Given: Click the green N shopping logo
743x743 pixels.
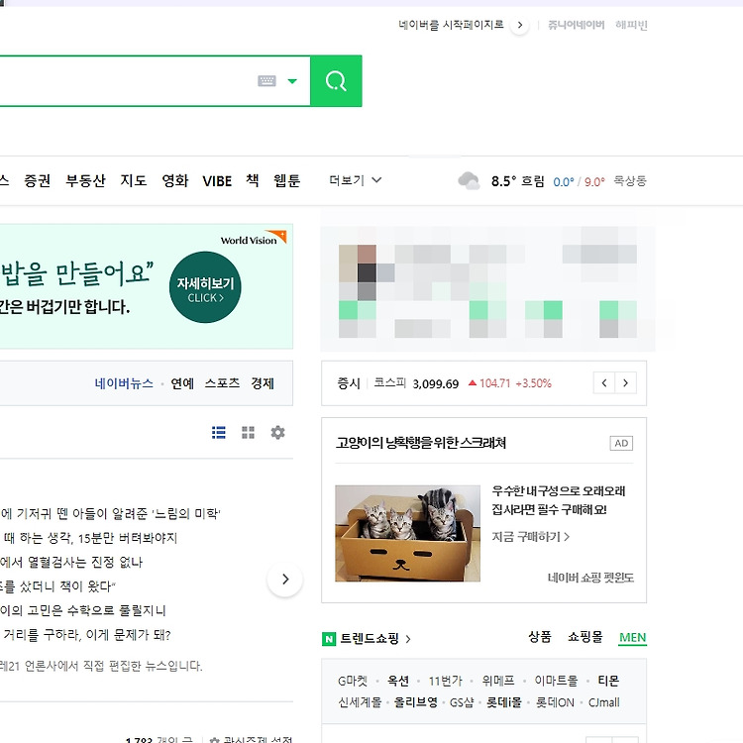Looking at the screenshot, I should tap(329, 639).
